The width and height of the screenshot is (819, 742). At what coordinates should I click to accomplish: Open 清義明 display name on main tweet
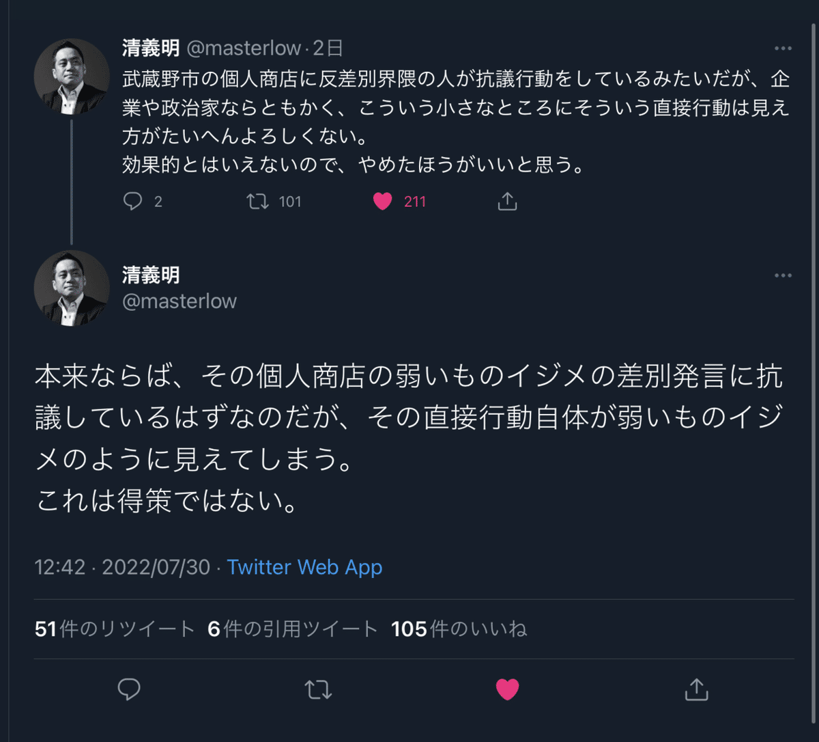pos(151,275)
